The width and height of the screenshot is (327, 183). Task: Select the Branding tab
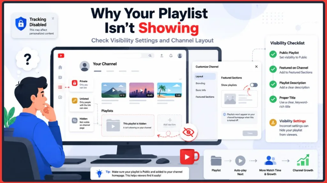tap(201, 83)
